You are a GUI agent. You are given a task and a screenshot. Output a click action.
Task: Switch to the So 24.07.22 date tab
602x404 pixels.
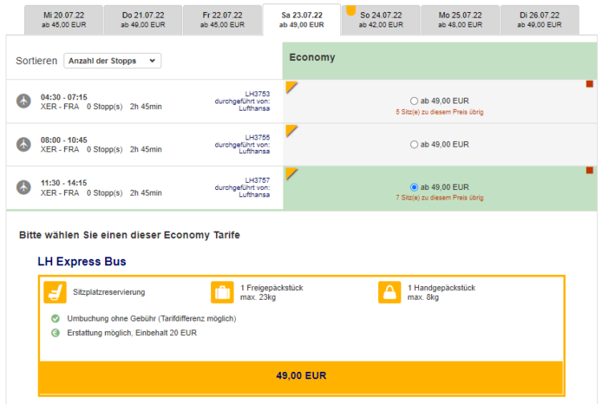pyautogui.click(x=380, y=20)
